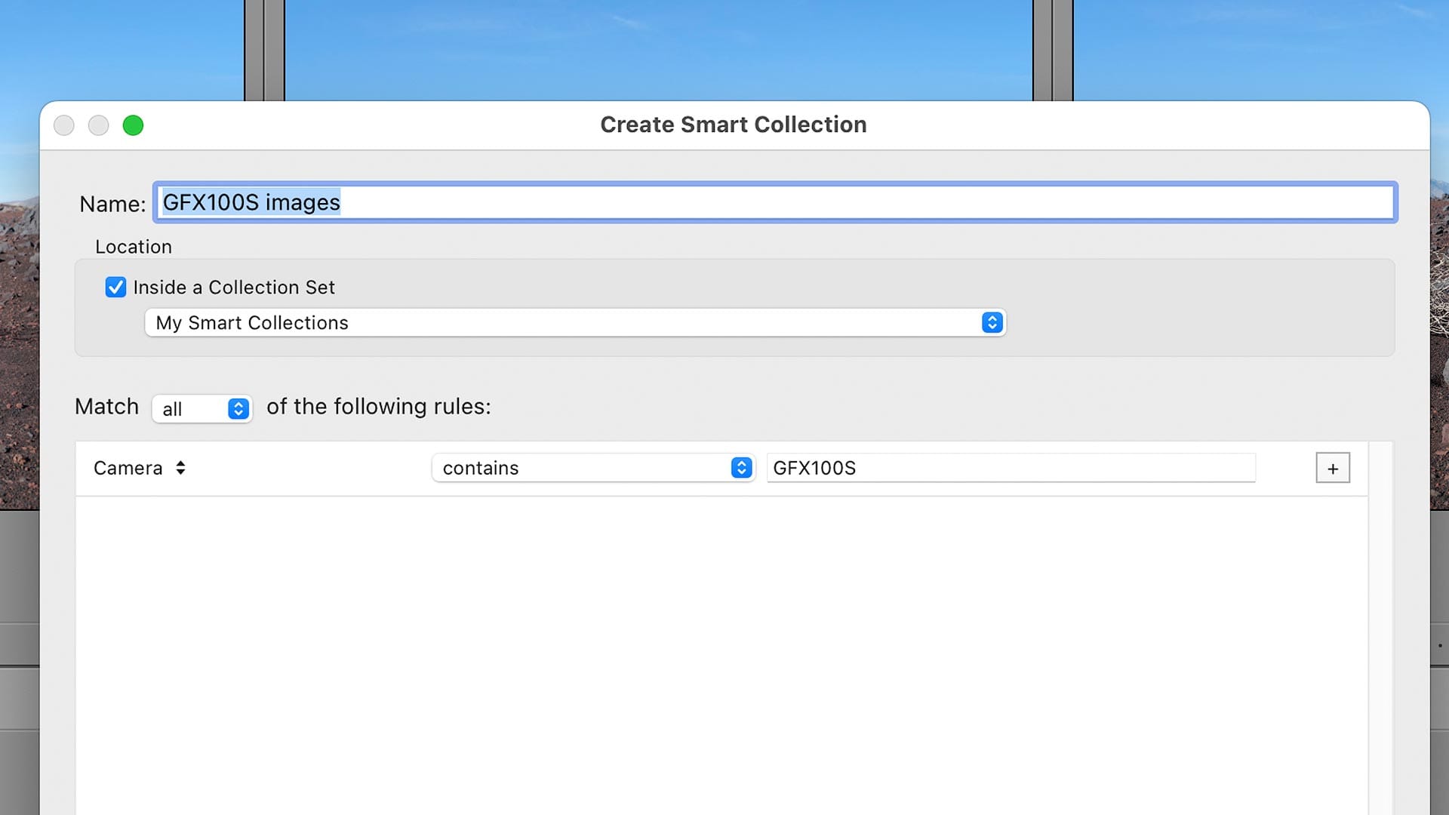
Task: Click blue chevrons beside contains operator
Action: point(741,468)
